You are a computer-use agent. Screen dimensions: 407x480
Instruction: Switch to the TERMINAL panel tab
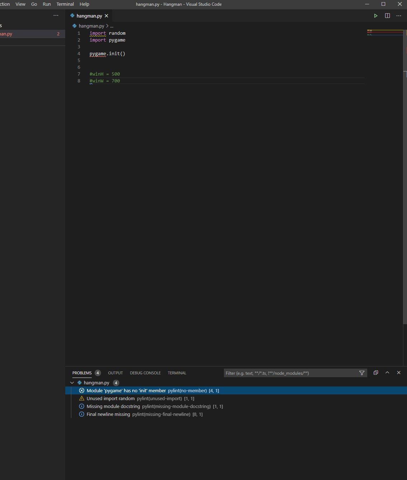pos(177,373)
